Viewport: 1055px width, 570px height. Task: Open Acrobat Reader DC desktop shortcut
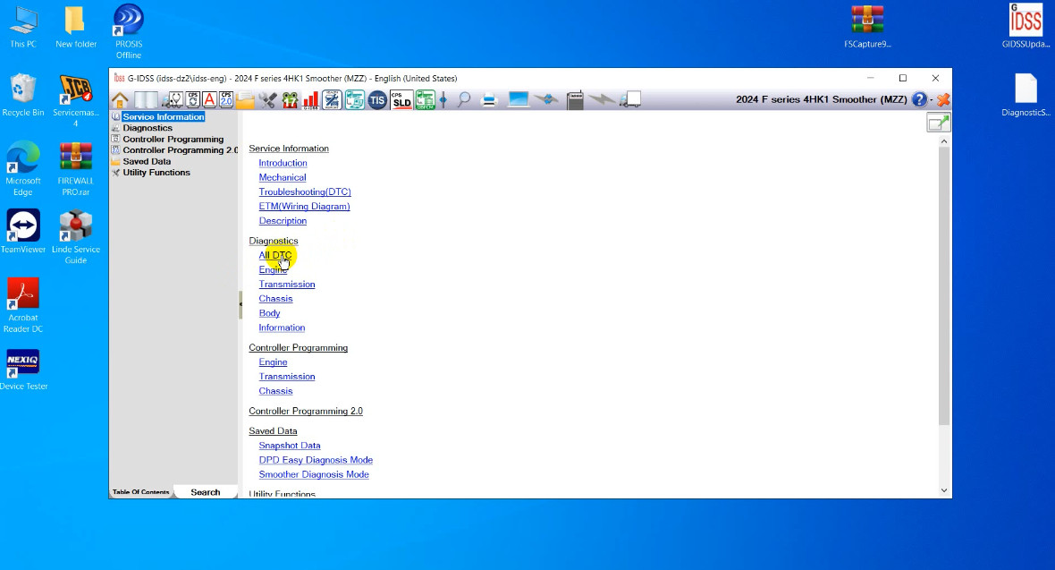coord(23,305)
